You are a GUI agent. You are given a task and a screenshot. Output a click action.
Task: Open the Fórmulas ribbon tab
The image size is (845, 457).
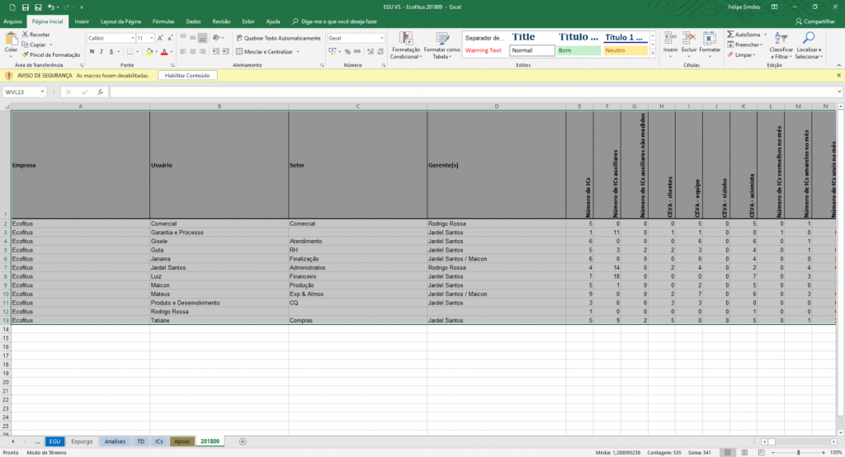pyautogui.click(x=163, y=21)
